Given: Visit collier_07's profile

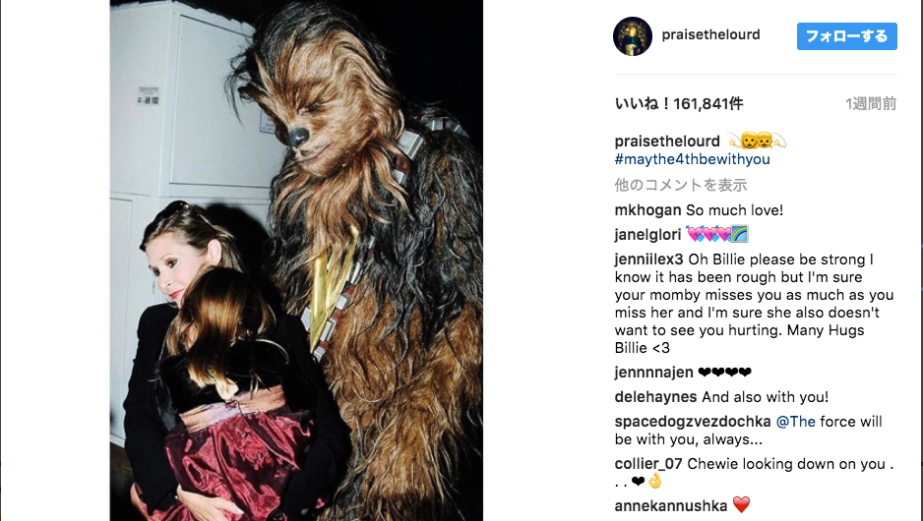Looking at the screenshot, I should (x=648, y=464).
